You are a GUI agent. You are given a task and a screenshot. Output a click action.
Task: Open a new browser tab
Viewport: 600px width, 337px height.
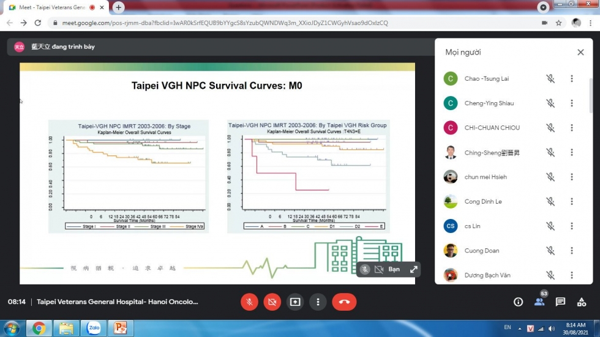click(118, 7)
